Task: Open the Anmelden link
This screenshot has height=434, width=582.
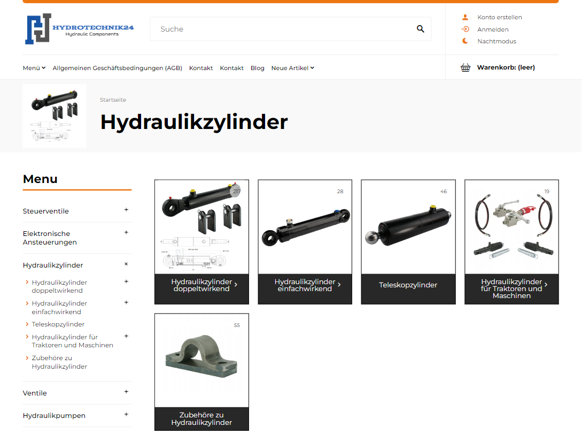Action: pos(493,29)
